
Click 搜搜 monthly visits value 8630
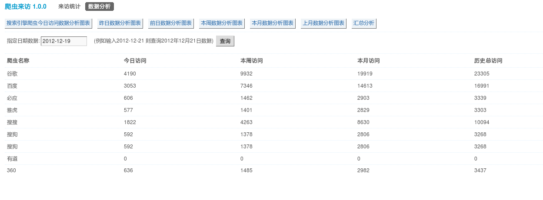click(363, 122)
